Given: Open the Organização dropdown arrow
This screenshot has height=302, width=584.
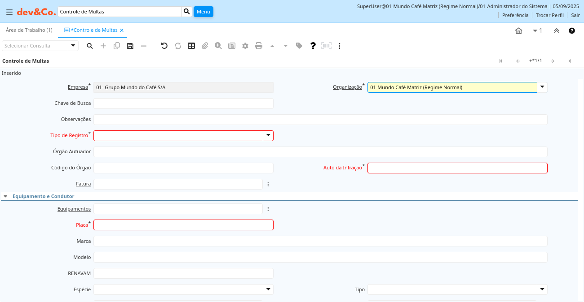Looking at the screenshot, I should [542, 87].
